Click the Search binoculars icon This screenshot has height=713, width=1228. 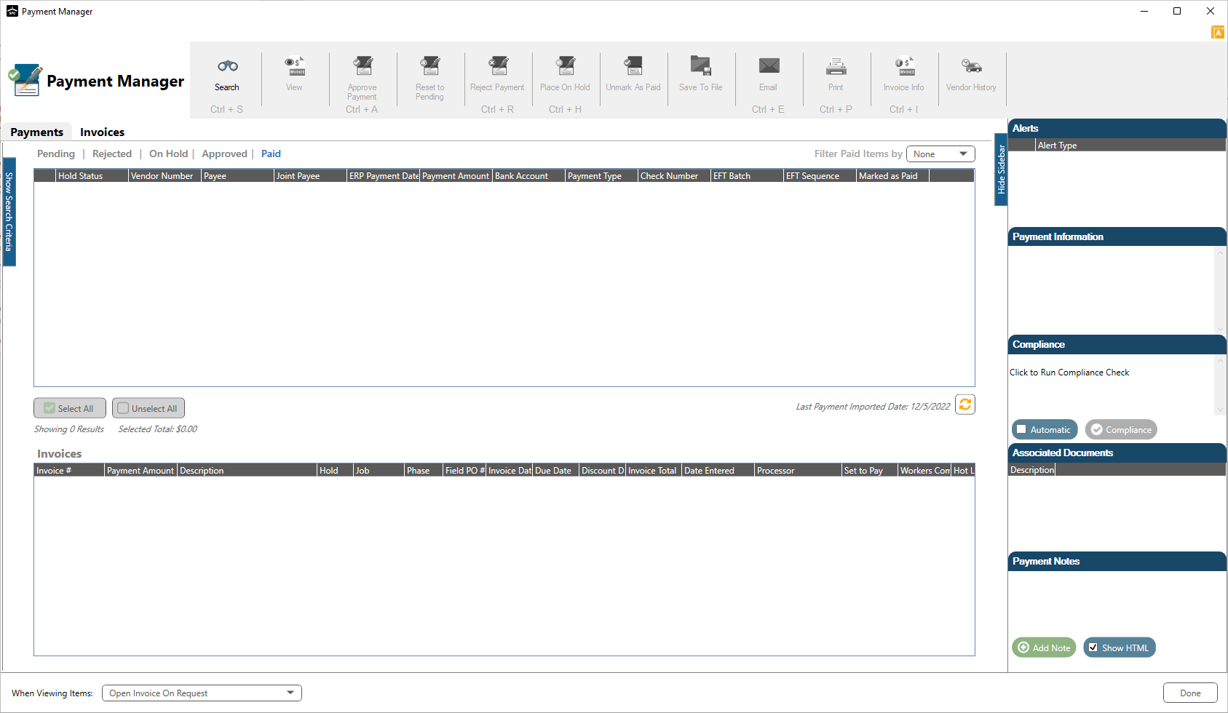coord(227,66)
